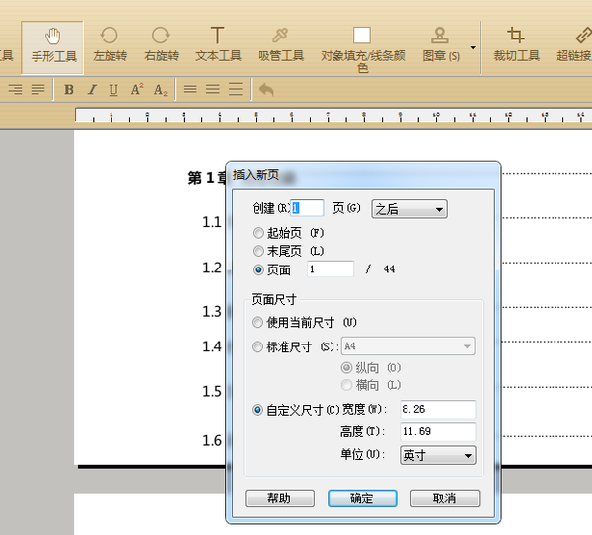
Task: Pick the 吸管工具 eyedropper tool
Action: pos(280,45)
